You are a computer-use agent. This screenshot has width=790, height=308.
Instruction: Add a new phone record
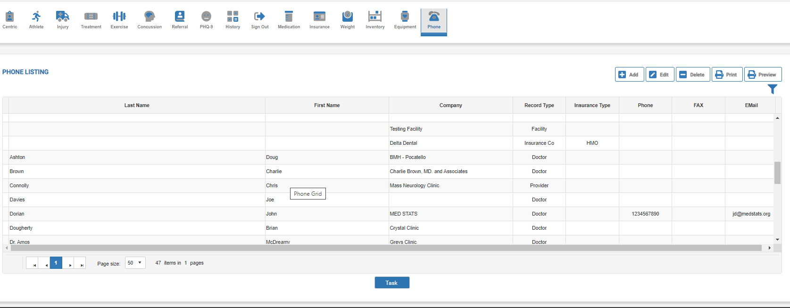coord(629,75)
